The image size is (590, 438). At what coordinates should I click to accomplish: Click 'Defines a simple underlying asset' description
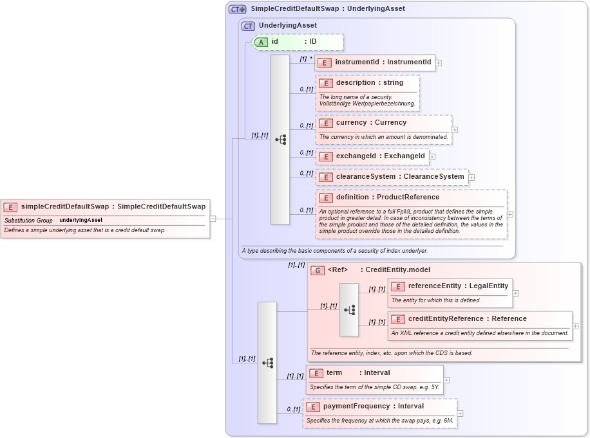pyautogui.click(x=84, y=230)
